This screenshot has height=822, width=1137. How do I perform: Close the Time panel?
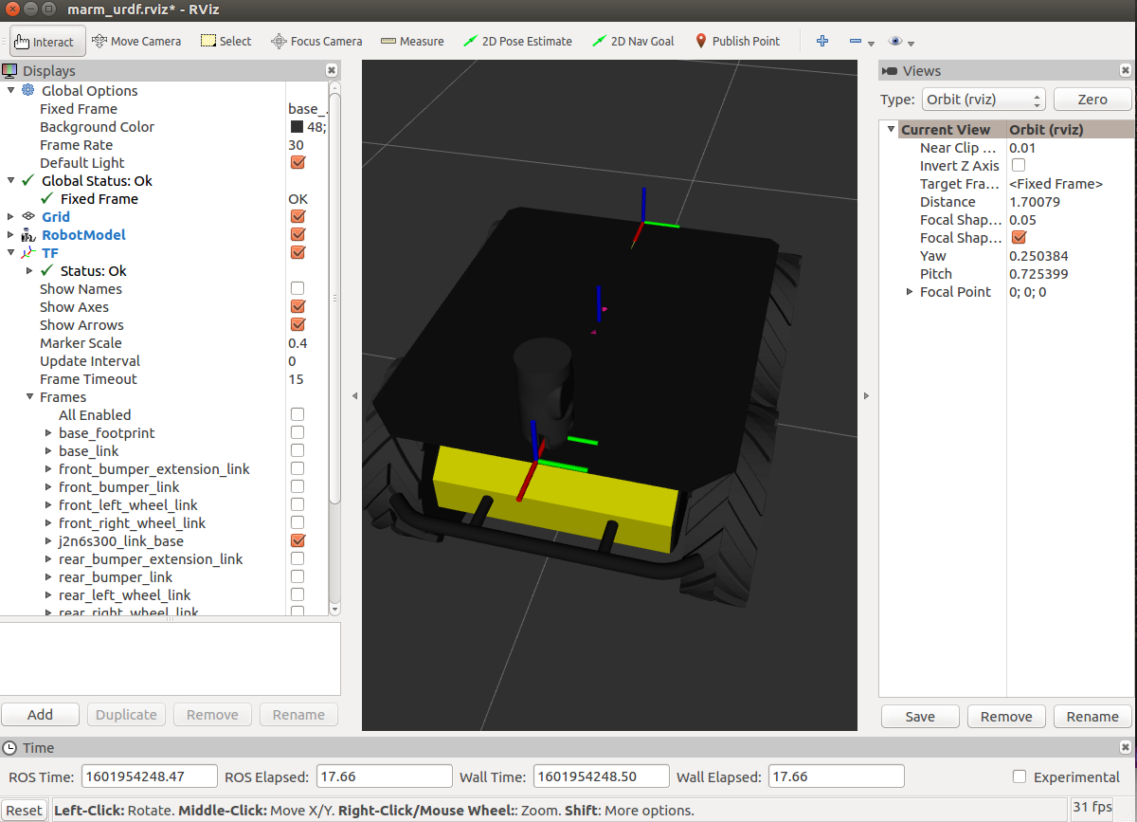[x=1125, y=747]
